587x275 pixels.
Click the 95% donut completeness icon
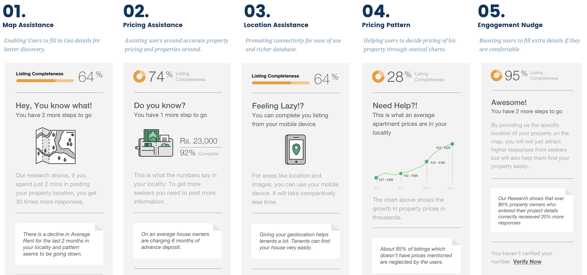496,75
